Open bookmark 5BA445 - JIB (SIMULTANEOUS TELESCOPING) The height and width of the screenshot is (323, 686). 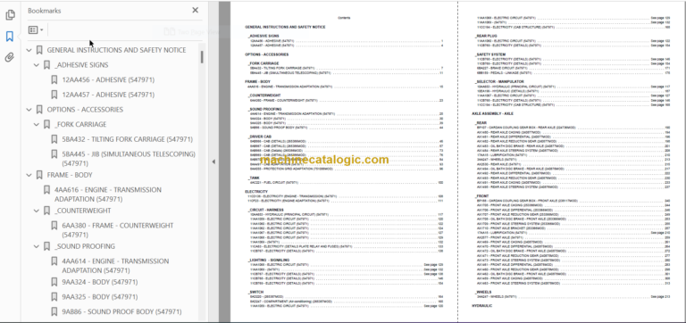tap(129, 159)
